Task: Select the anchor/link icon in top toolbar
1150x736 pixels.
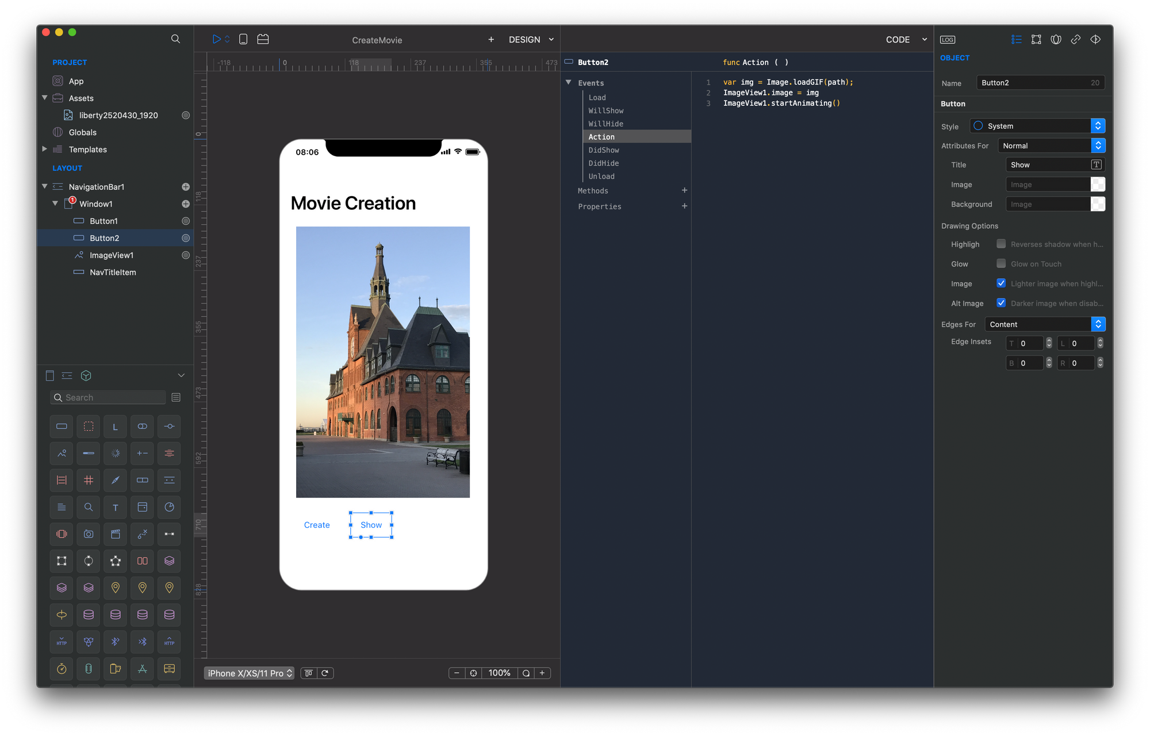Action: pos(1076,39)
